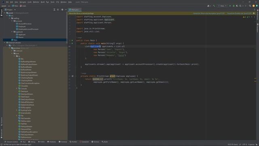The image size is (259, 146).
Task: Open the Database side panel
Action: (x=257, y=28)
